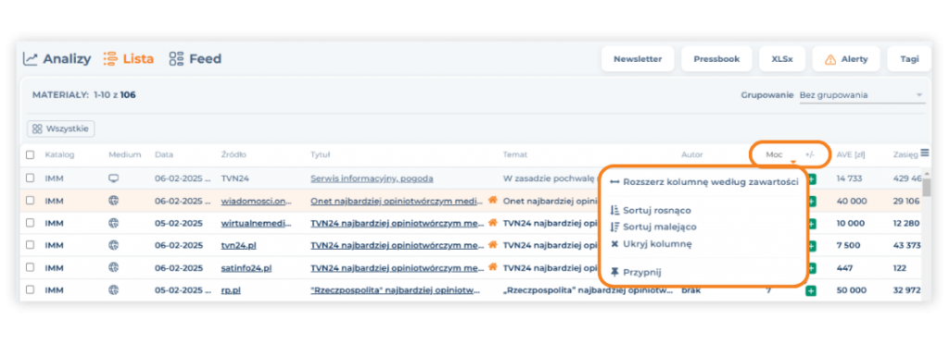The width and height of the screenshot is (949, 344).
Task: Switch to the Lista view
Action: pyautogui.click(x=128, y=59)
